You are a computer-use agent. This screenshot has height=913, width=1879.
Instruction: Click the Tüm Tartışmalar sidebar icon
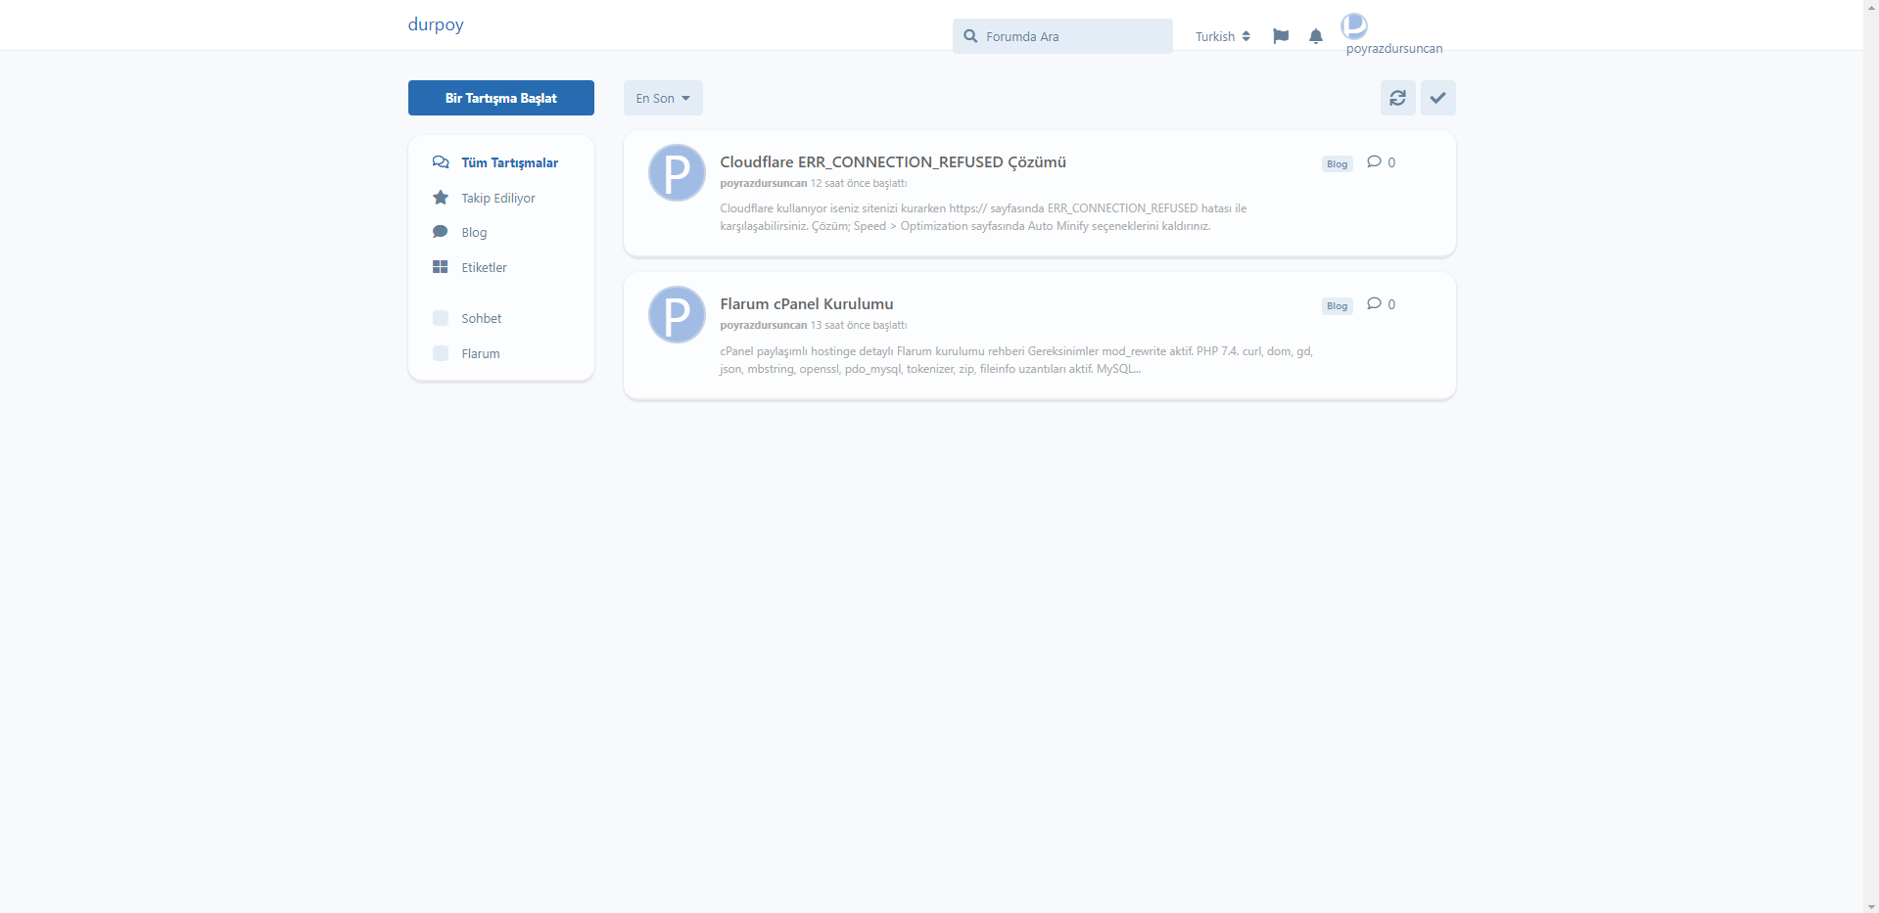[x=441, y=162]
